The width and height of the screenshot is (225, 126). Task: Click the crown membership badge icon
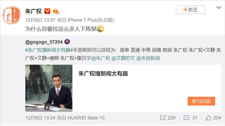click(x=56, y=11)
